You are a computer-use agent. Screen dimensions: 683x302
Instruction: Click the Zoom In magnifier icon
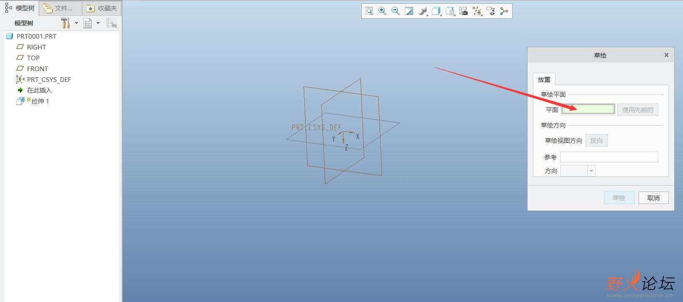(382, 11)
